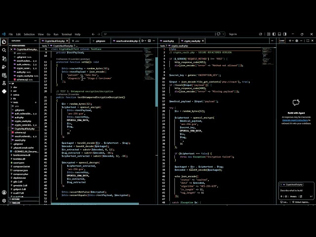Open Generate Agent Instructions link
Viewport: 316px width, 237px height.
point(295,120)
